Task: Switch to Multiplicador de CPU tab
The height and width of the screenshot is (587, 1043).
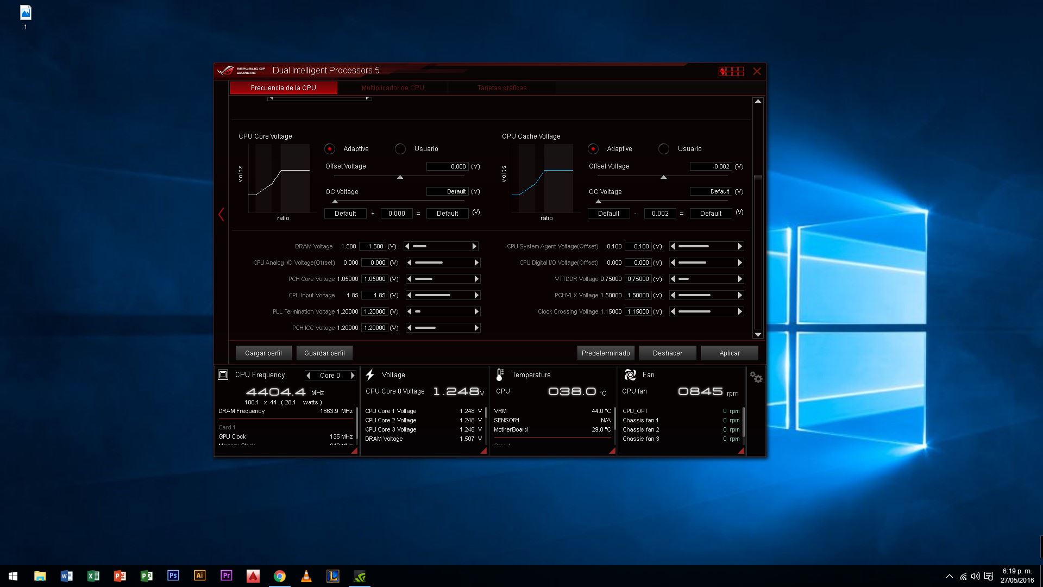Action: pyautogui.click(x=392, y=88)
